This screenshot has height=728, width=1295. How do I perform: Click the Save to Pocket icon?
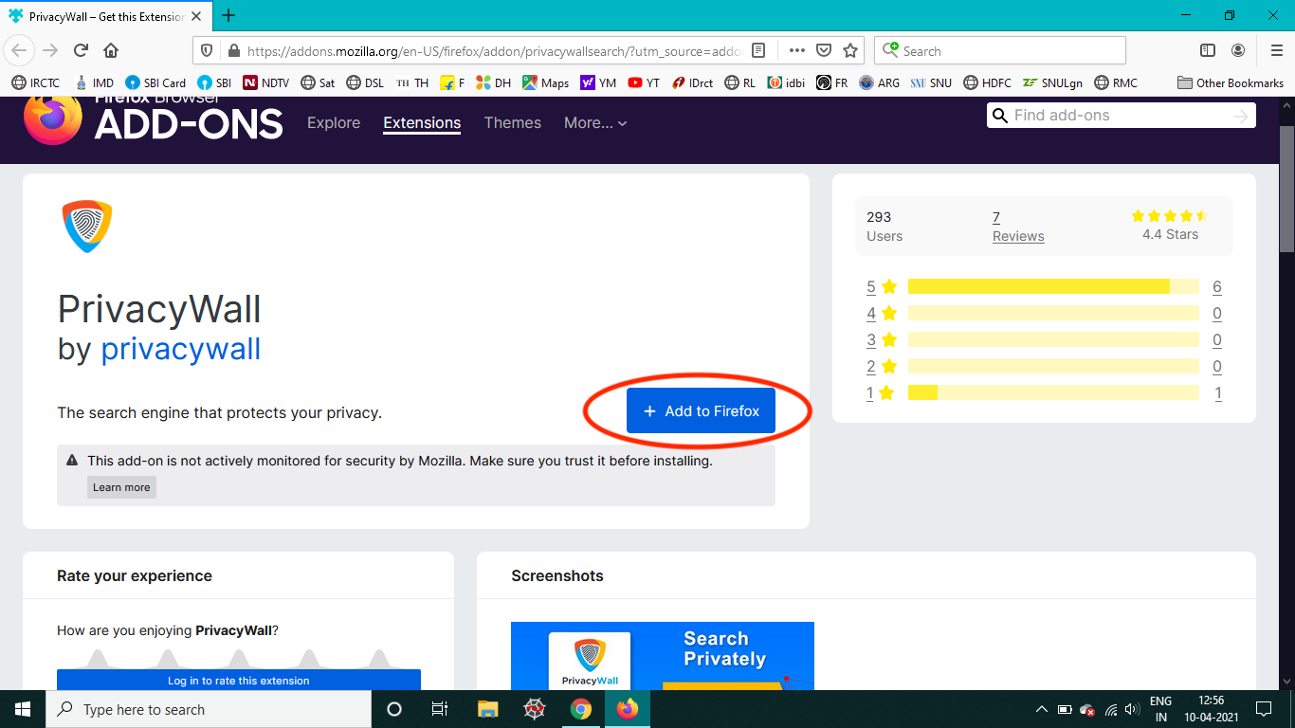click(x=824, y=50)
